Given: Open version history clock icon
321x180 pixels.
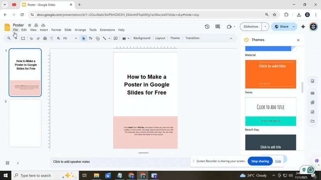Looking at the screenshot, I should pyautogui.click(x=207, y=27).
